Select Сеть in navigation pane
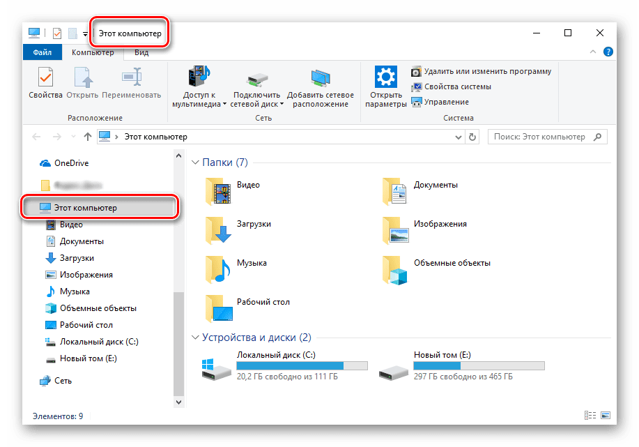The width and height of the screenshot is (639, 447). 56,381
